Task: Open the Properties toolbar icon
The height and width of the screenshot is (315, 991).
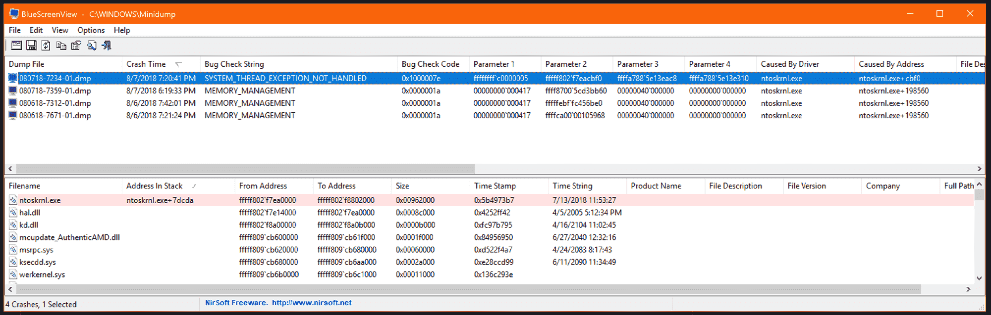Action: point(76,45)
